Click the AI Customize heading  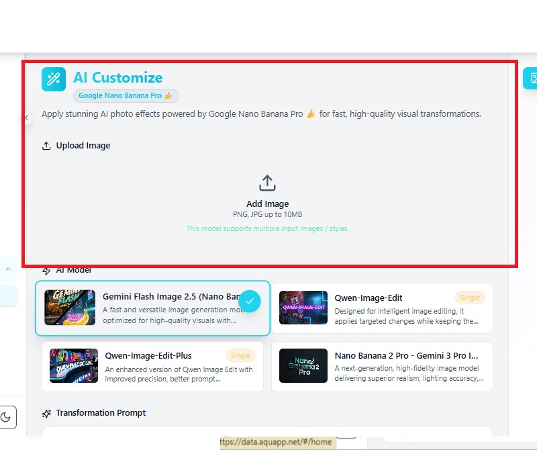[x=118, y=77]
